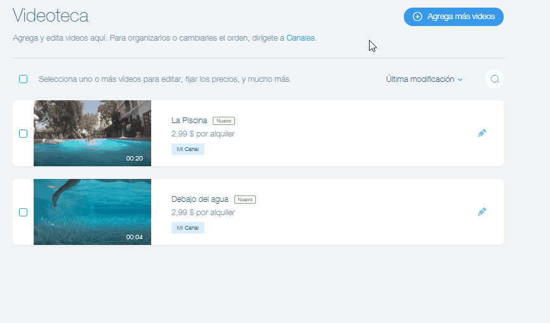Click the Debajo del agua title
The image size is (550, 323).
[200, 199]
